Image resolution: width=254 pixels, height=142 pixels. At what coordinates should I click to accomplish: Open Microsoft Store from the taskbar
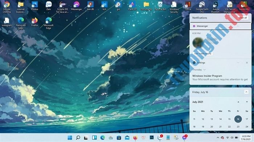pos(119,138)
